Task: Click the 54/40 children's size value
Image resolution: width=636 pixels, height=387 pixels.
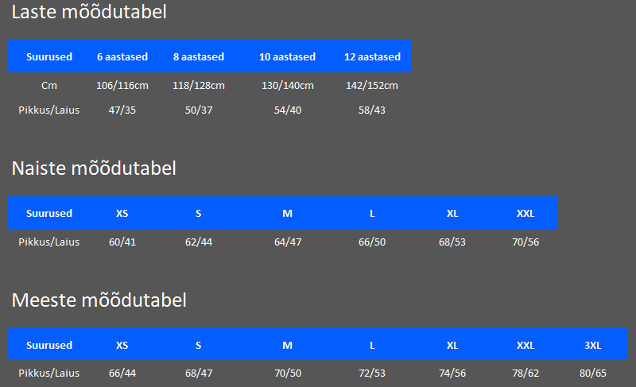Action: [x=287, y=110]
